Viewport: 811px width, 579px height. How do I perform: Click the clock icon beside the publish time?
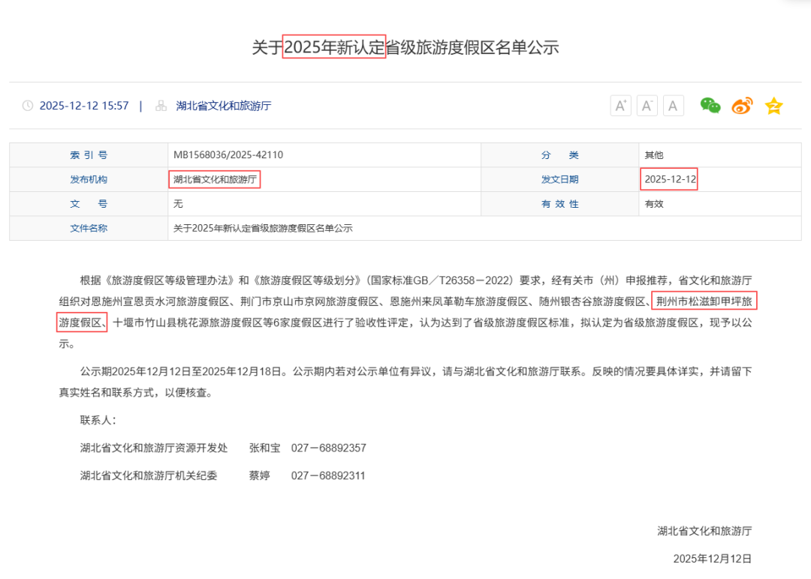[x=28, y=106]
